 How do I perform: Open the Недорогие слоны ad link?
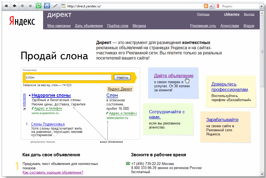coord(51,95)
